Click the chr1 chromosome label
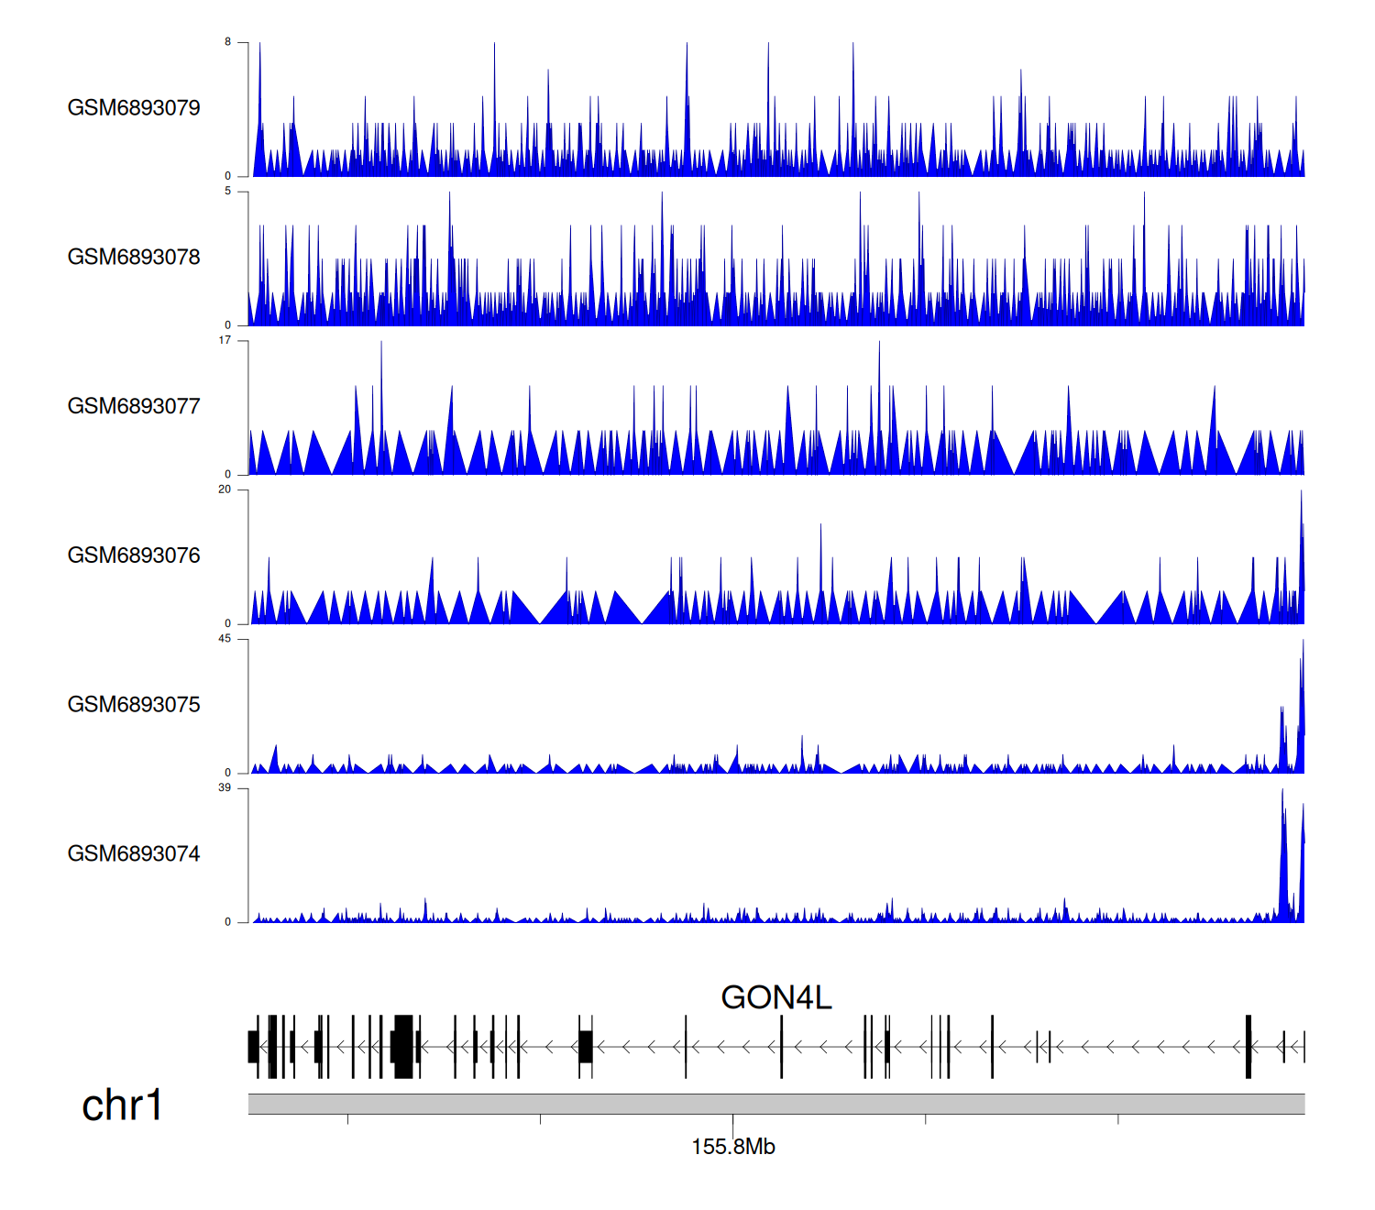The width and height of the screenshot is (1375, 1210). 122,1105
